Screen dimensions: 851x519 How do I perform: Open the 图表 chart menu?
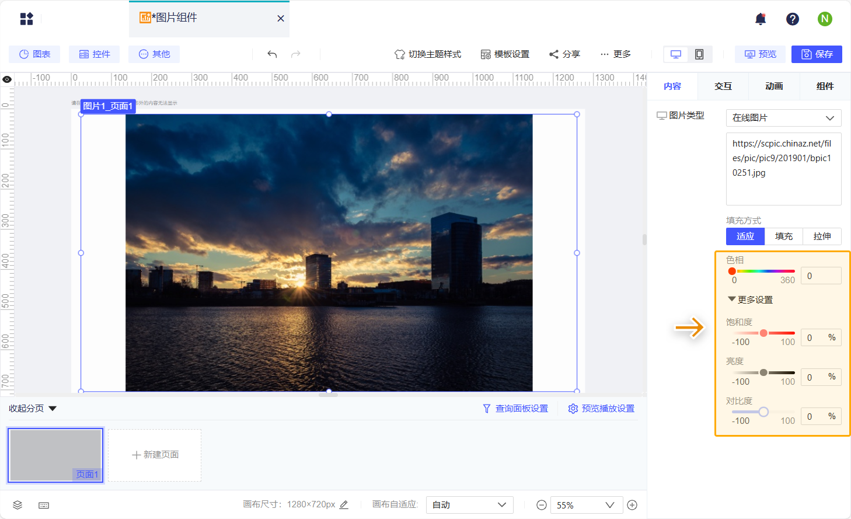click(x=35, y=54)
